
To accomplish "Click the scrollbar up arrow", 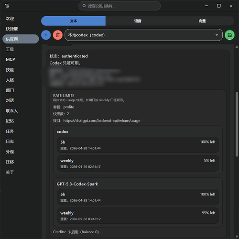I will [237, 47].
